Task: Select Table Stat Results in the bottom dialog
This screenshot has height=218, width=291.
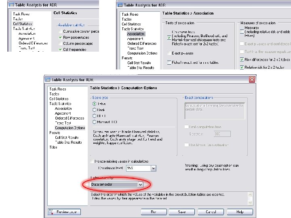Action: tap(68, 143)
